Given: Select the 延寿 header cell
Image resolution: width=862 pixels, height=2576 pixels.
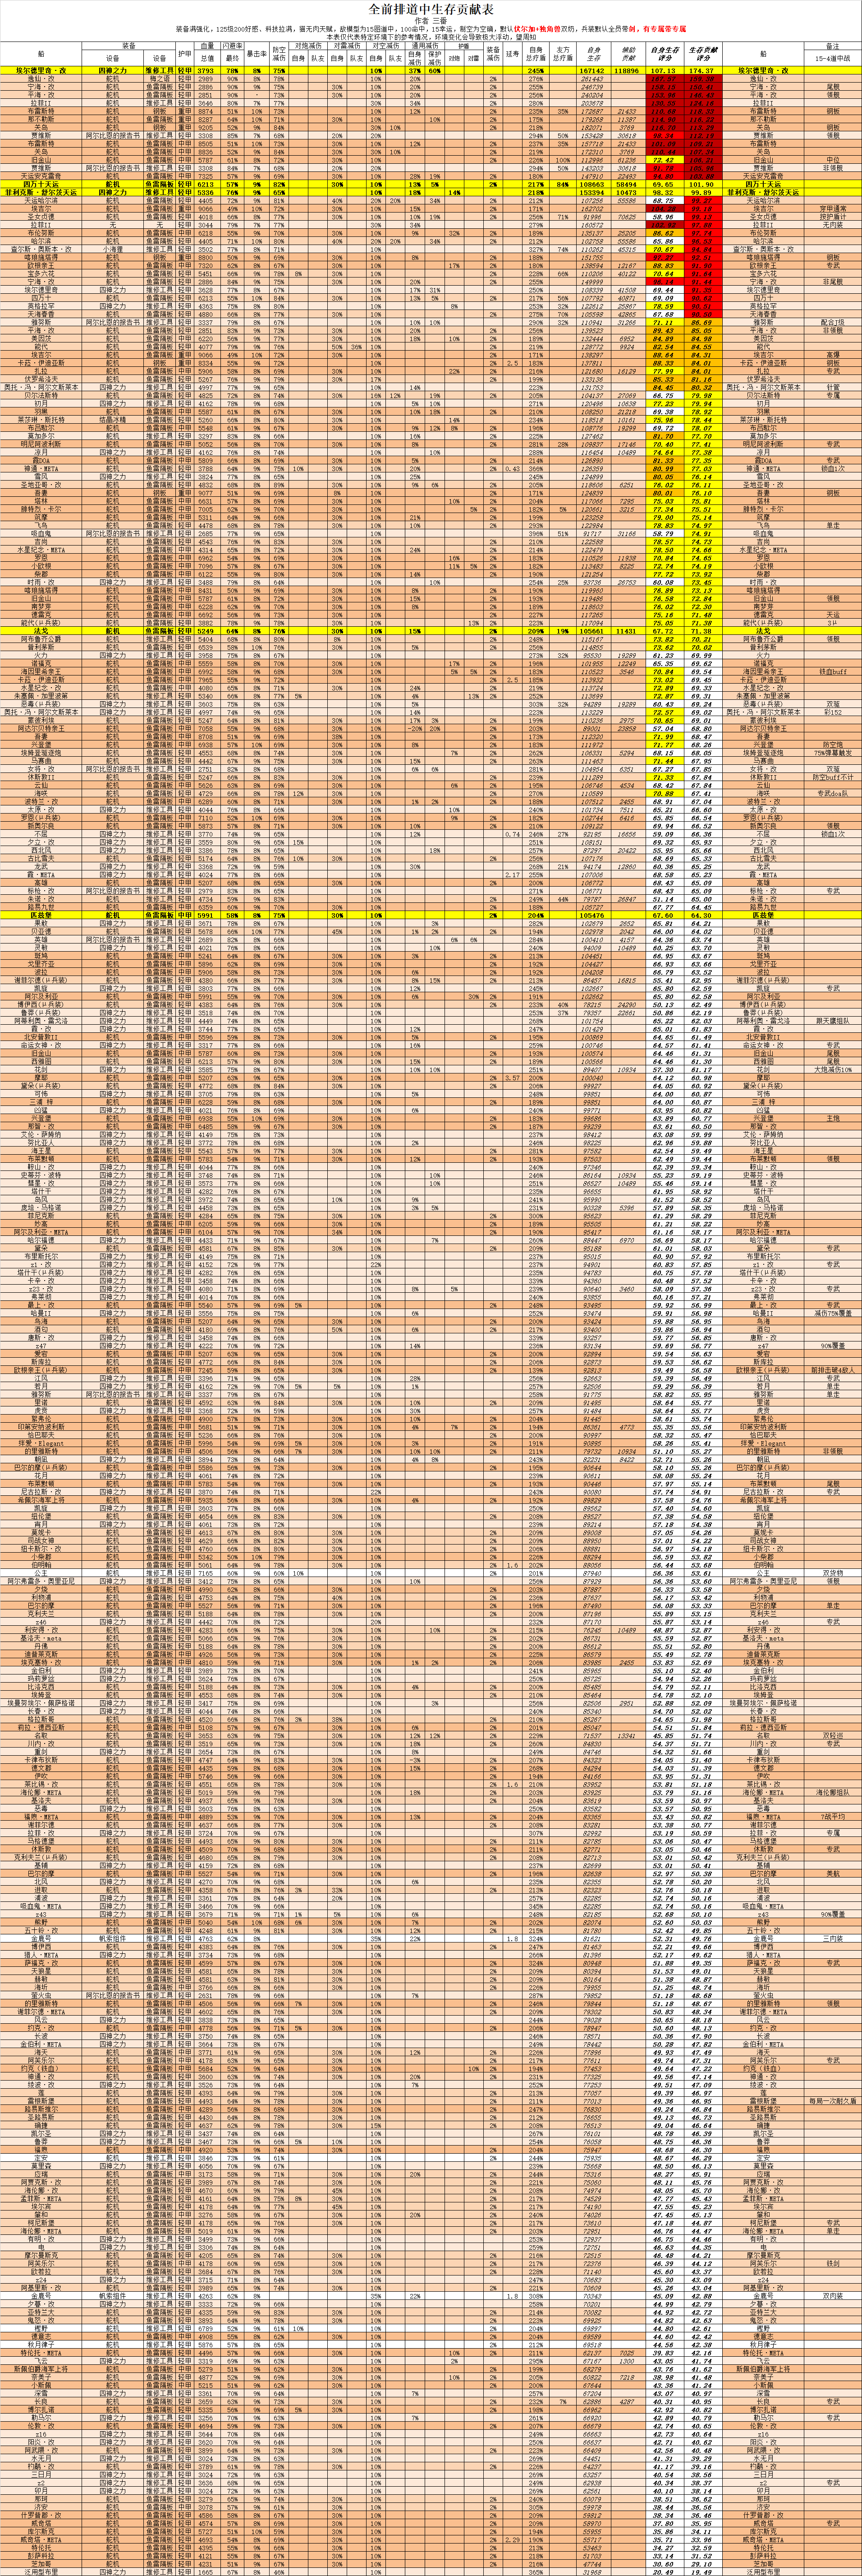Looking at the screenshot, I should pos(513,54).
